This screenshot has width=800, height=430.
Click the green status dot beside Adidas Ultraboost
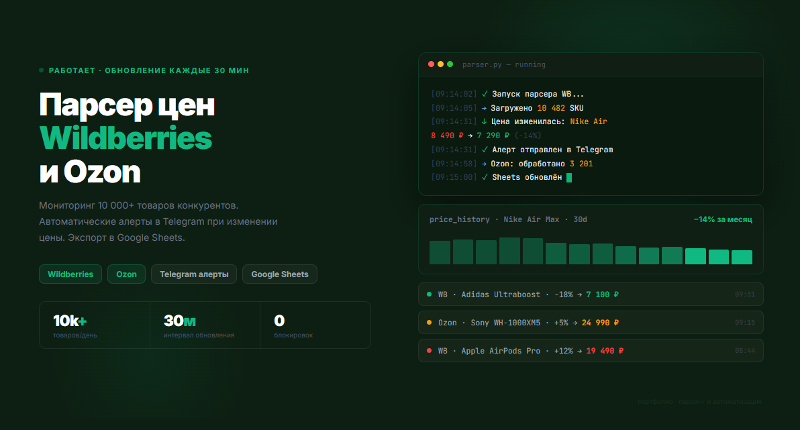pyautogui.click(x=429, y=294)
